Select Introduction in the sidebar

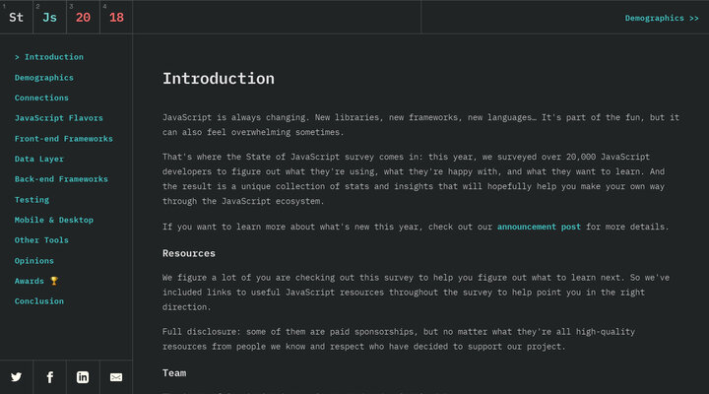(x=53, y=57)
